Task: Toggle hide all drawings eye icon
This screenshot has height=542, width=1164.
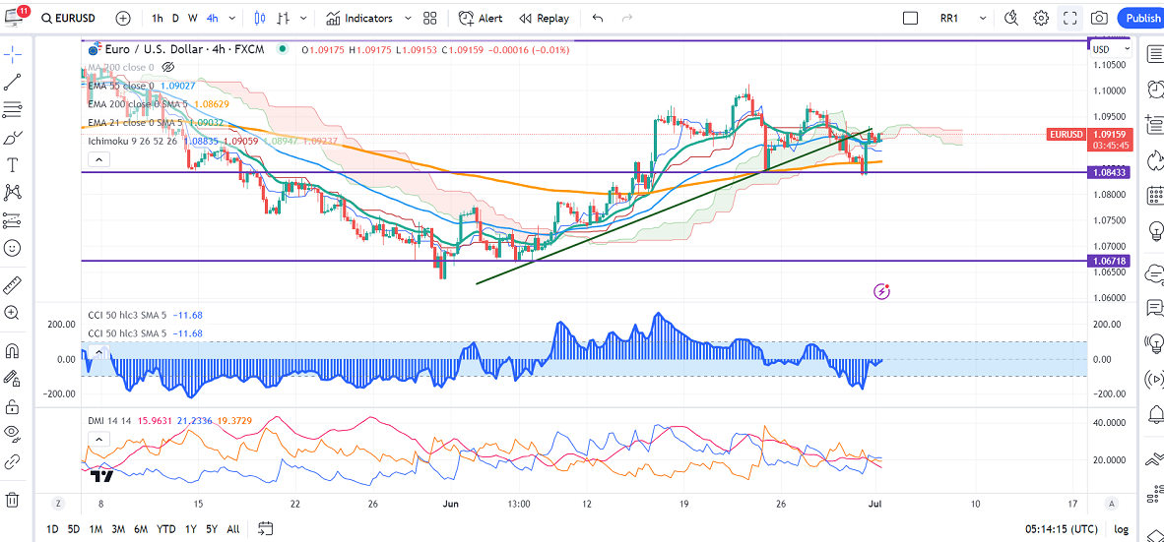Action: coord(13,435)
